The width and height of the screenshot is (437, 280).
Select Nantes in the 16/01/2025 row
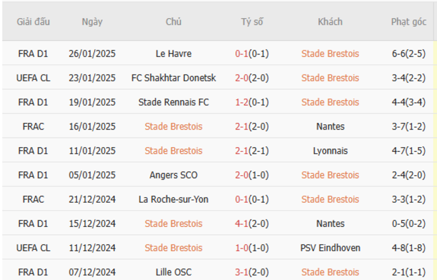point(330,126)
